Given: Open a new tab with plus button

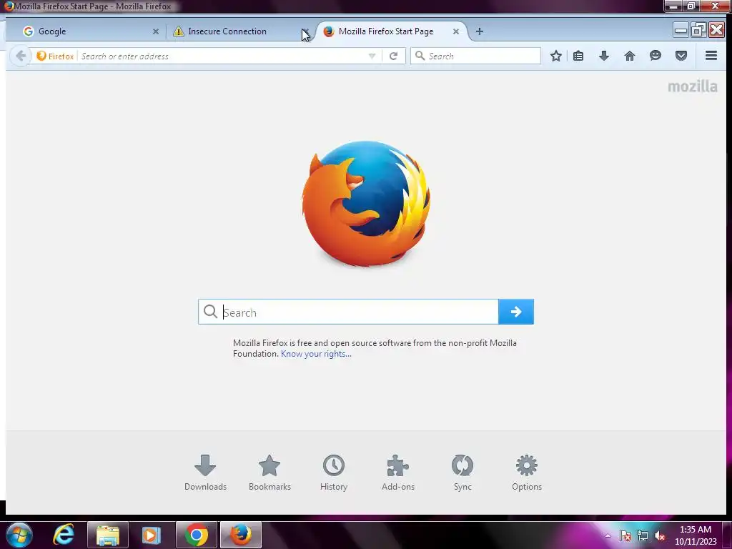Looking at the screenshot, I should click(480, 31).
